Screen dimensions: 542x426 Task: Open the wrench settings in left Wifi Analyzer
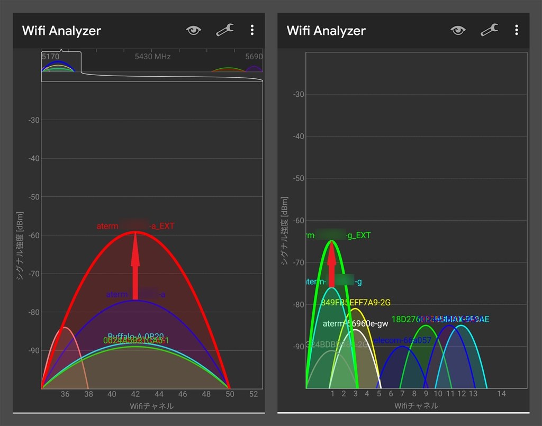pyautogui.click(x=225, y=30)
